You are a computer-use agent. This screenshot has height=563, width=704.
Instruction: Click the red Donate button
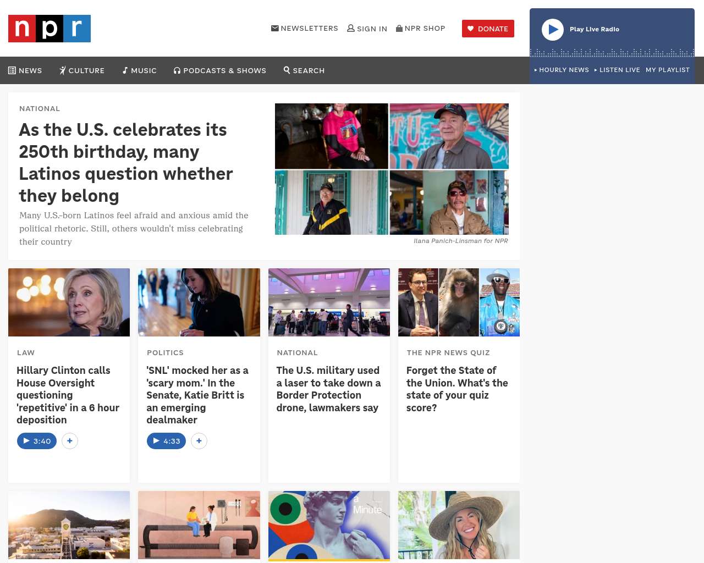point(488,29)
